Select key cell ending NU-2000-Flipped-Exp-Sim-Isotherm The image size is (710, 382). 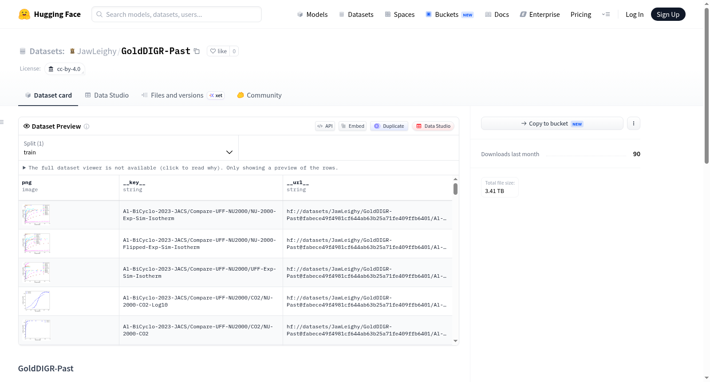(201, 244)
